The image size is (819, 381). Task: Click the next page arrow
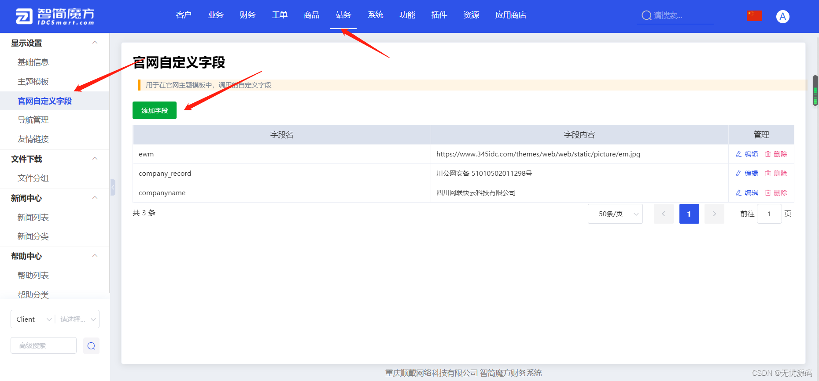[714, 214]
